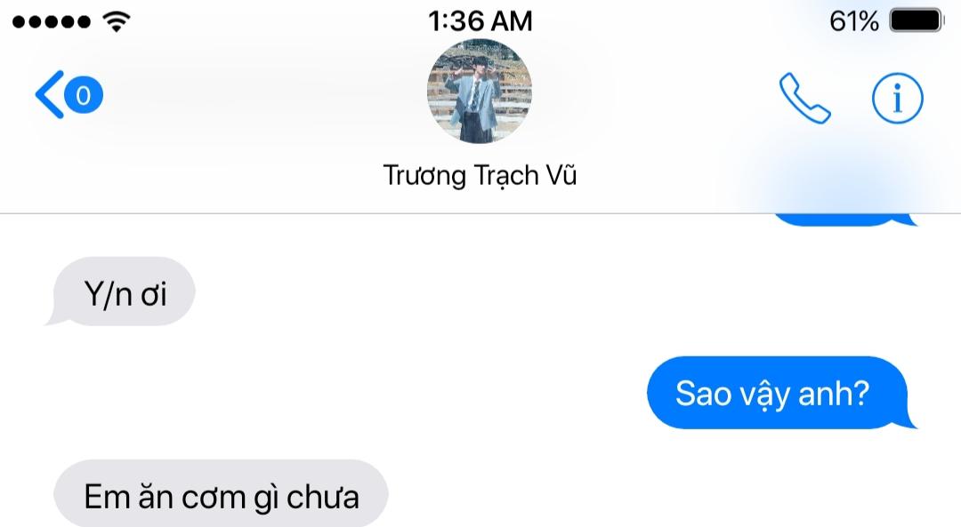961x527 pixels.
Task: Tap the tail of the "Y/n ơi" bubble
Action: [54, 318]
